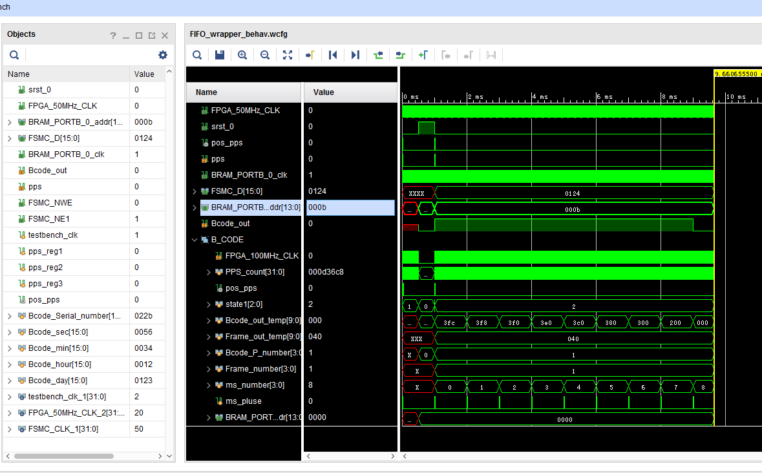Click Zoom Fit in waveform toolbar
The image size is (762, 473).
point(288,55)
